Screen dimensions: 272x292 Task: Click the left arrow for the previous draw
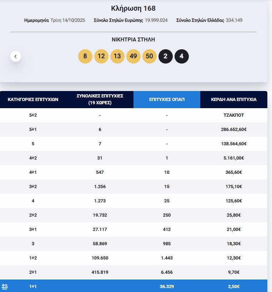point(15,56)
